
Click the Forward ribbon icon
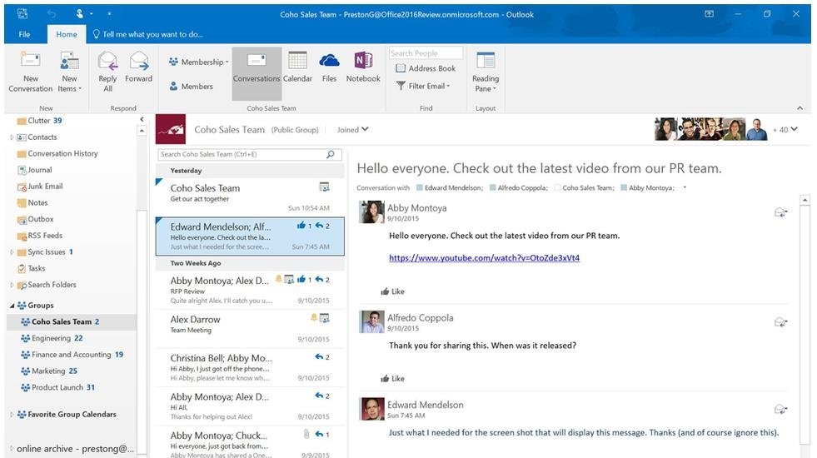pyautogui.click(x=138, y=62)
